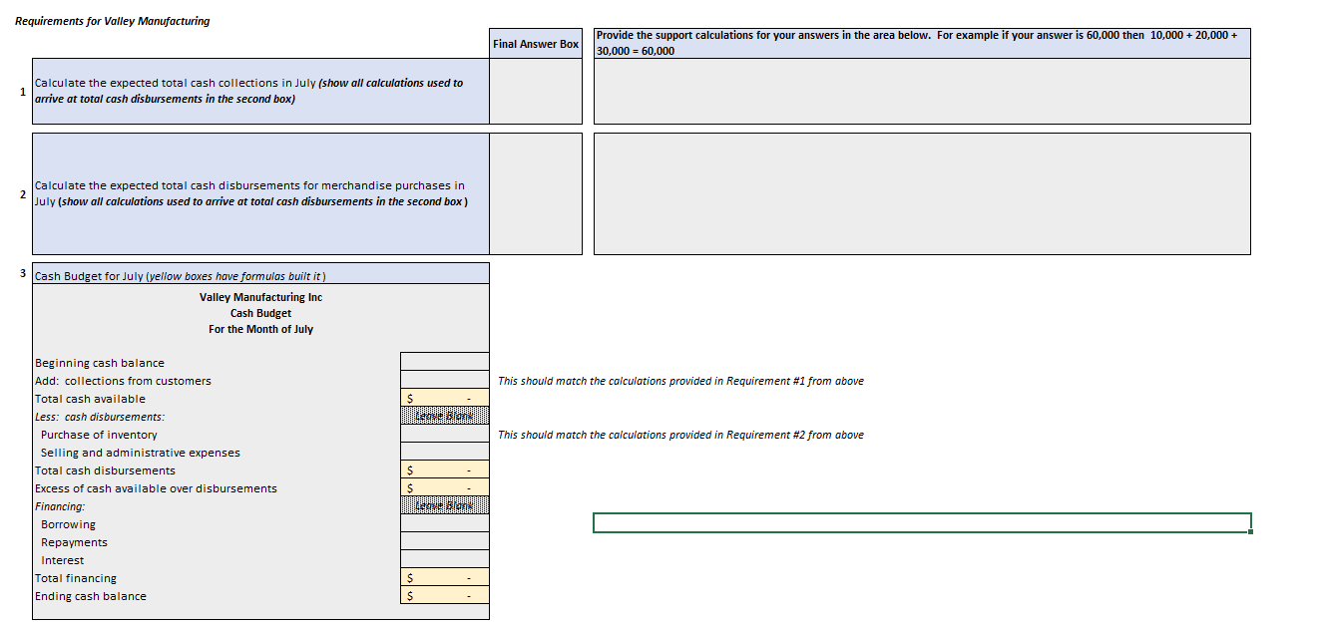
Task: Click 'Requirements for Valley Manufacturing' title
Action: 113,21
